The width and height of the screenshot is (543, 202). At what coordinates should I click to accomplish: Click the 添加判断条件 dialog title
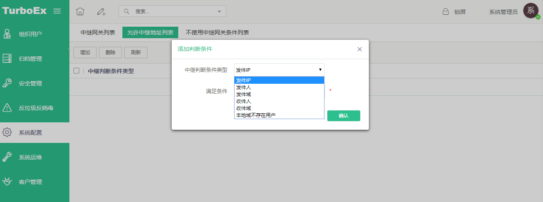point(195,49)
